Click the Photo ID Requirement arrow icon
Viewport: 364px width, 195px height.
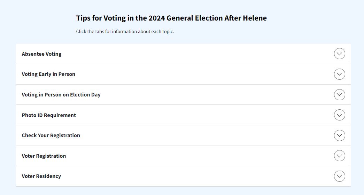[339, 115]
